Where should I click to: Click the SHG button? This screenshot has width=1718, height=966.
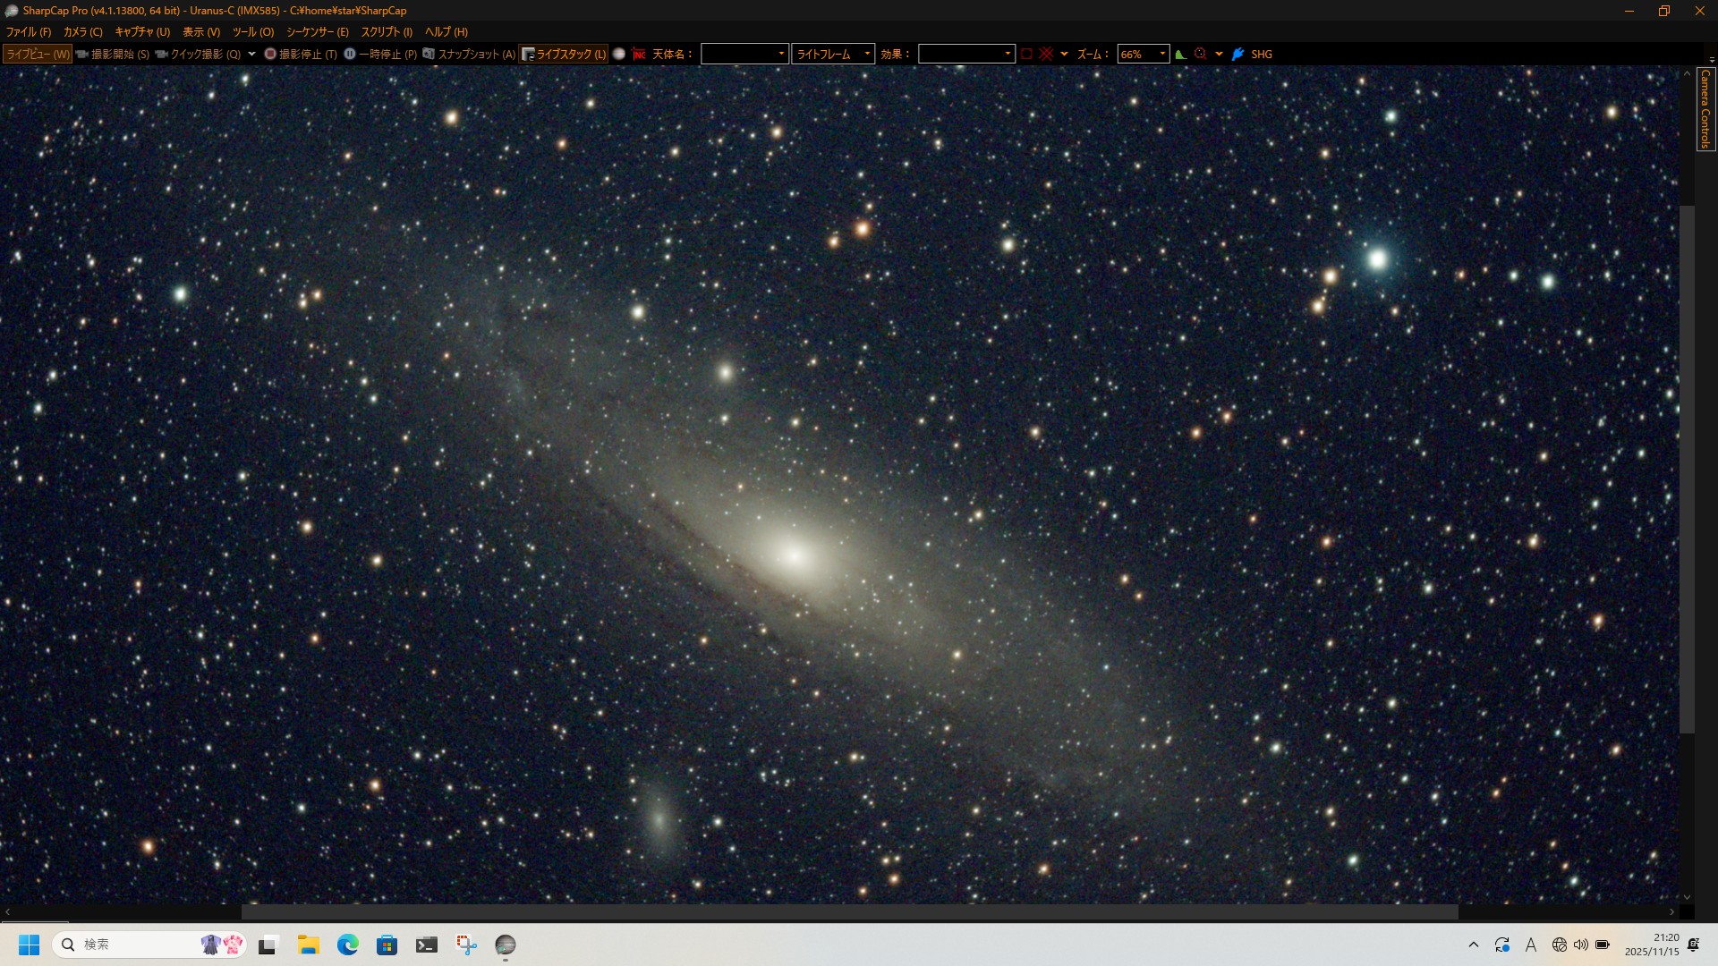coord(1261,54)
